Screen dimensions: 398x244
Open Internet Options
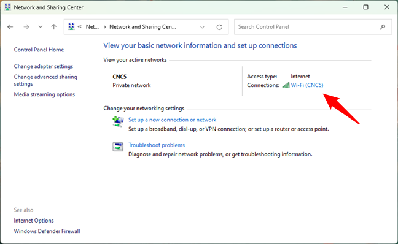point(34,221)
